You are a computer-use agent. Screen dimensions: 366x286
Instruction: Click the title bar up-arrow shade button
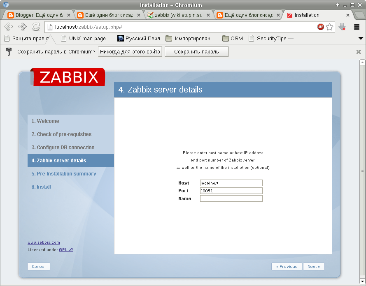pyautogui.click(x=338, y=5)
